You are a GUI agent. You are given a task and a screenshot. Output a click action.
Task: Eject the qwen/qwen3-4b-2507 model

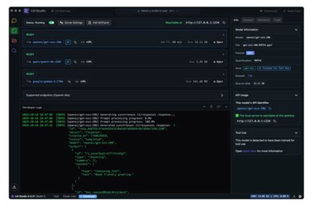tap(218, 62)
